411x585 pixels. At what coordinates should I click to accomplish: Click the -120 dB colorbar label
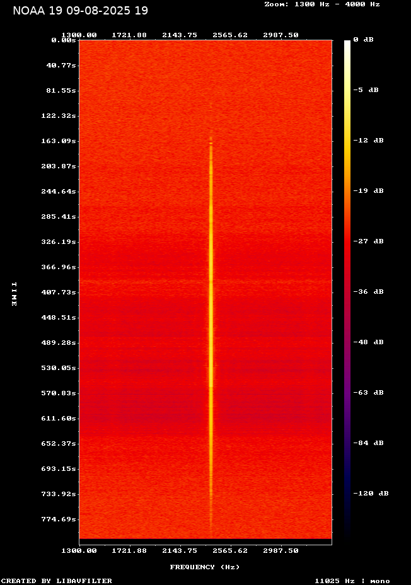tap(371, 493)
